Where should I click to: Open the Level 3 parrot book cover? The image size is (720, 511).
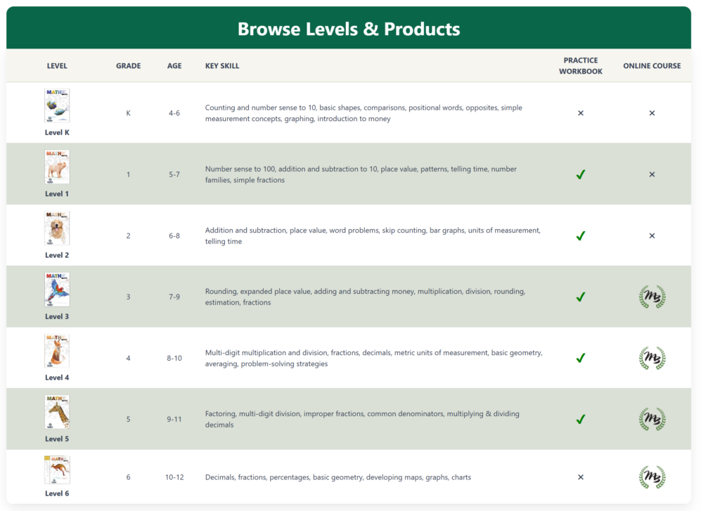click(57, 290)
